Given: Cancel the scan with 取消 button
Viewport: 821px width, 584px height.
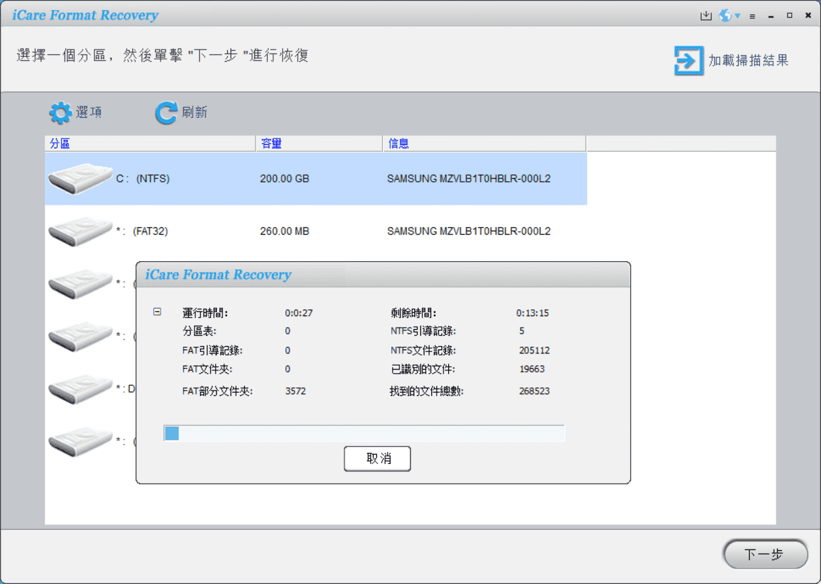Looking at the screenshot, I should [377, 459].
